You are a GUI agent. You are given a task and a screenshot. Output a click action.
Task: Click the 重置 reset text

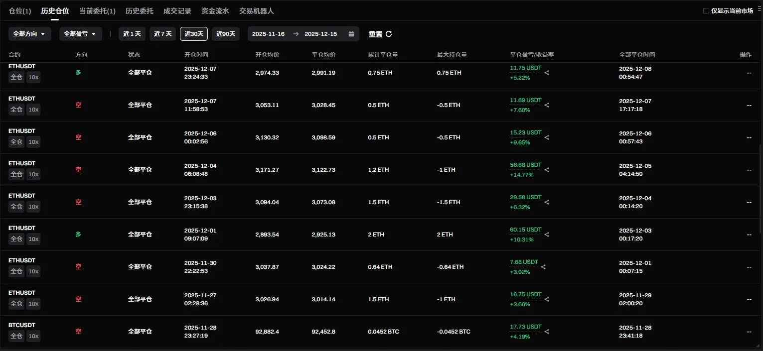[375, 34]
